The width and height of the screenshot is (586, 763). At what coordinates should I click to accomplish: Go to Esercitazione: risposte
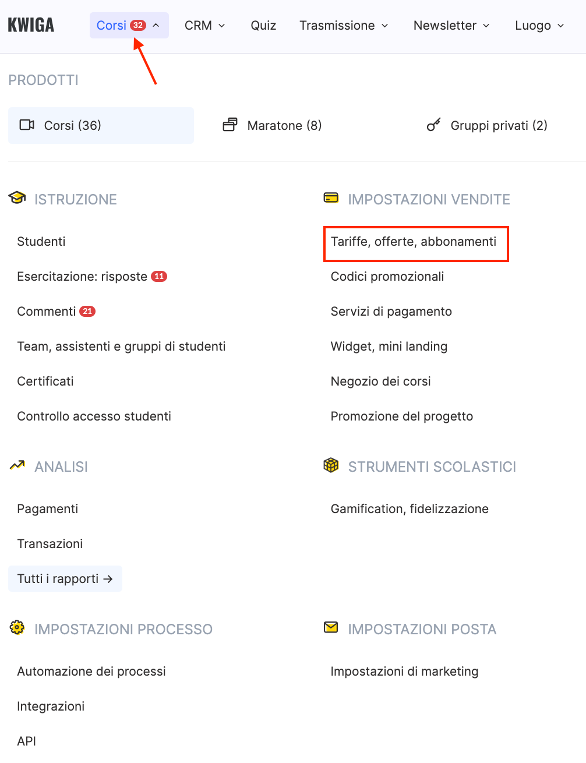point(82,277)
